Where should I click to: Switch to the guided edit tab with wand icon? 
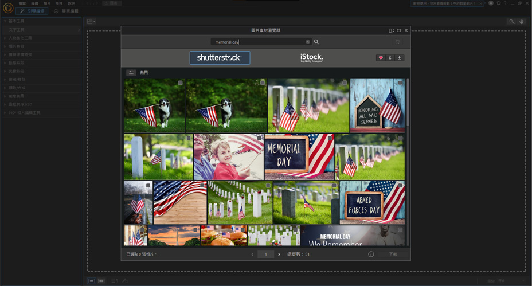click(x=32, y=11)
